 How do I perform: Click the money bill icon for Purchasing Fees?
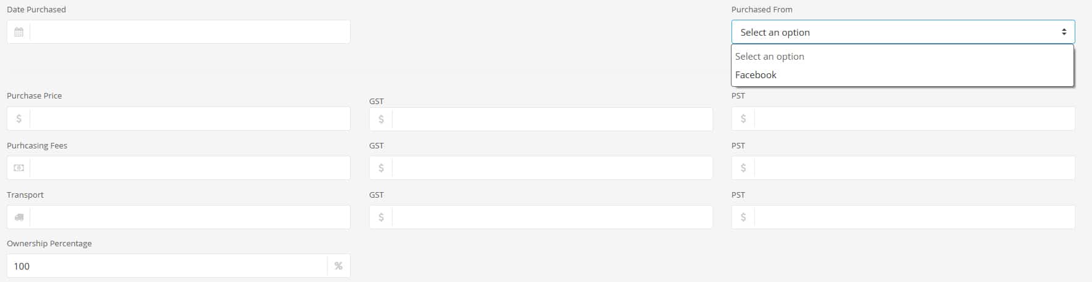tap(19, 168)
